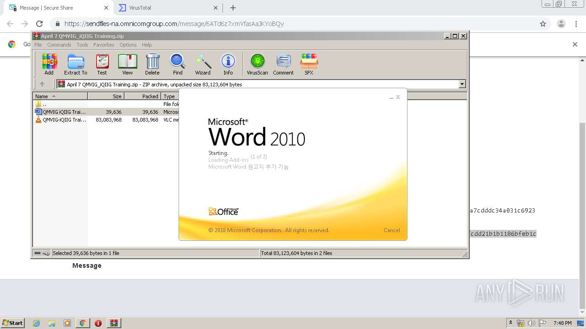
Task: Open the media player taskbar icon
Action: [x=67, y=323]
